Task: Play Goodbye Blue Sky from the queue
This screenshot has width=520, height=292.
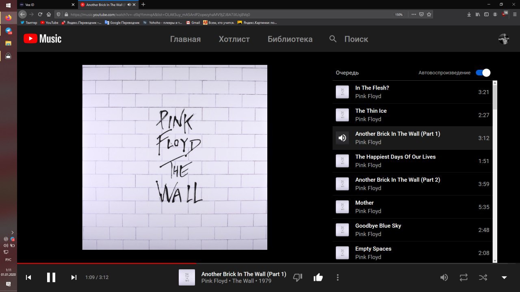Action: pyautogui.click(x=412, y=230)
